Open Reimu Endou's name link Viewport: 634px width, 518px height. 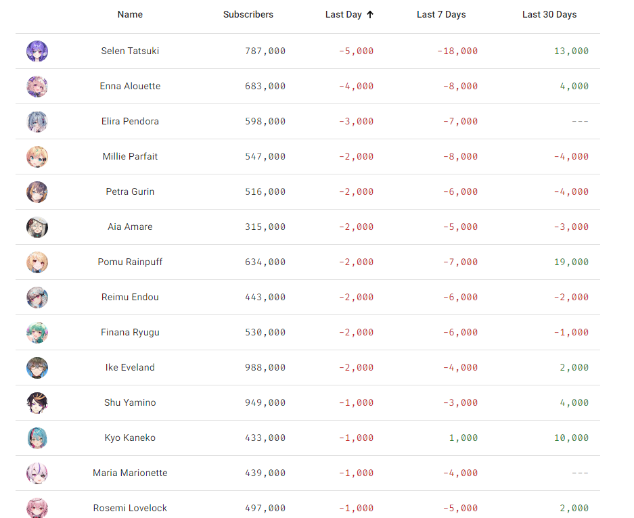[x=130, y=297]
